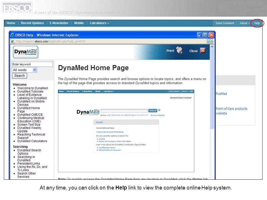Open Welcome to DynaMed help topic
This screenshot has width=267, height=200.
(33, 88)
